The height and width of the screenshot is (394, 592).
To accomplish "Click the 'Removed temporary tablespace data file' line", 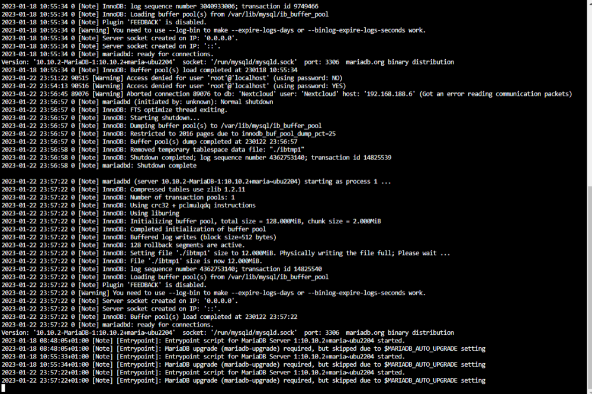I will click(x=153, y=149).
